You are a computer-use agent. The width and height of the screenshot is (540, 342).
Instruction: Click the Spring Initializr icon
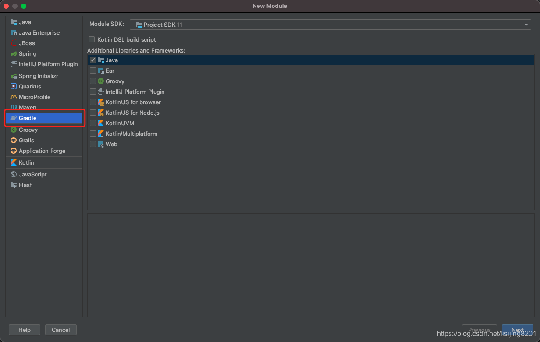pyautogui.click(x=14, y=76)
